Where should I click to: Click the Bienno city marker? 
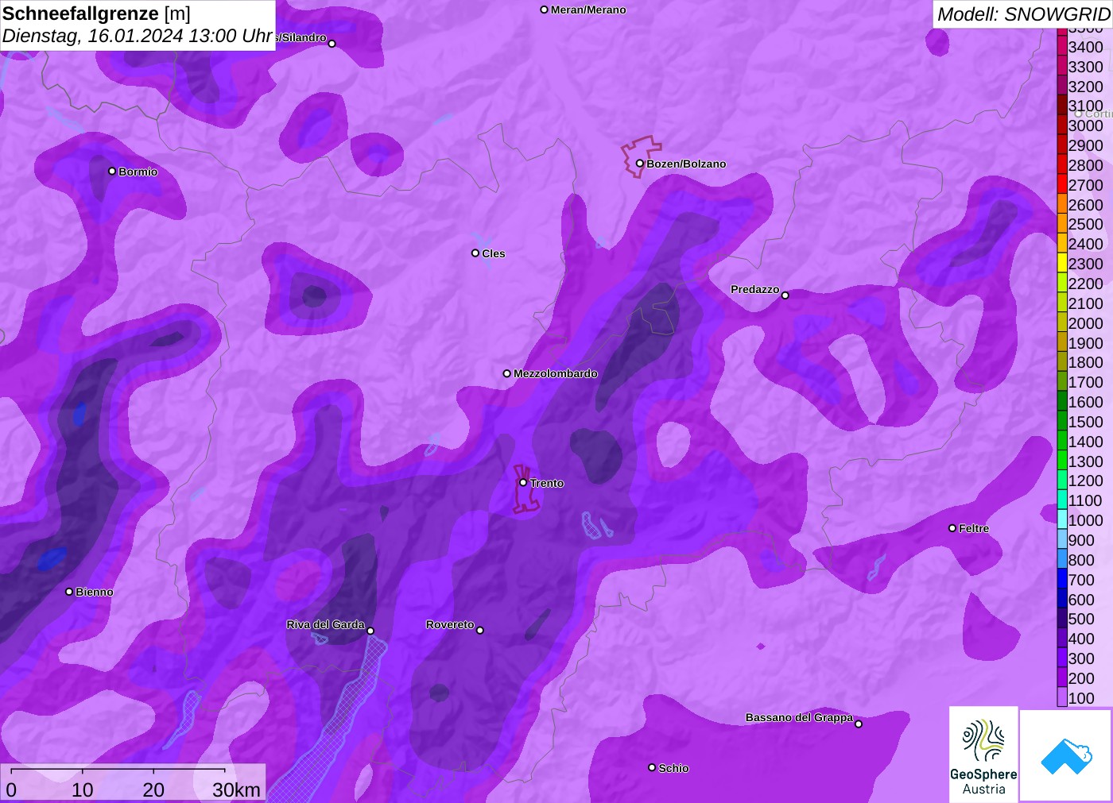(x=69, y=592)
